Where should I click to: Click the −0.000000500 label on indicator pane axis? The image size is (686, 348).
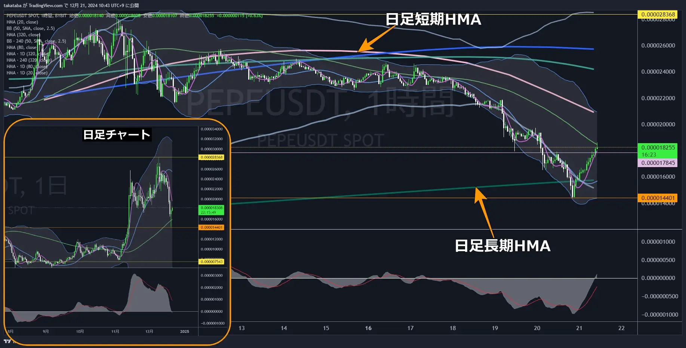(659, 296)
